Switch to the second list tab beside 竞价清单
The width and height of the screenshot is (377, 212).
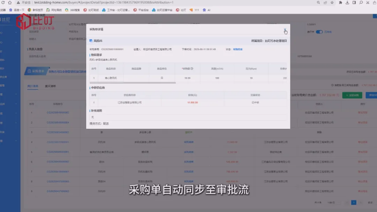pyautogui.click(x=50, y=86)
